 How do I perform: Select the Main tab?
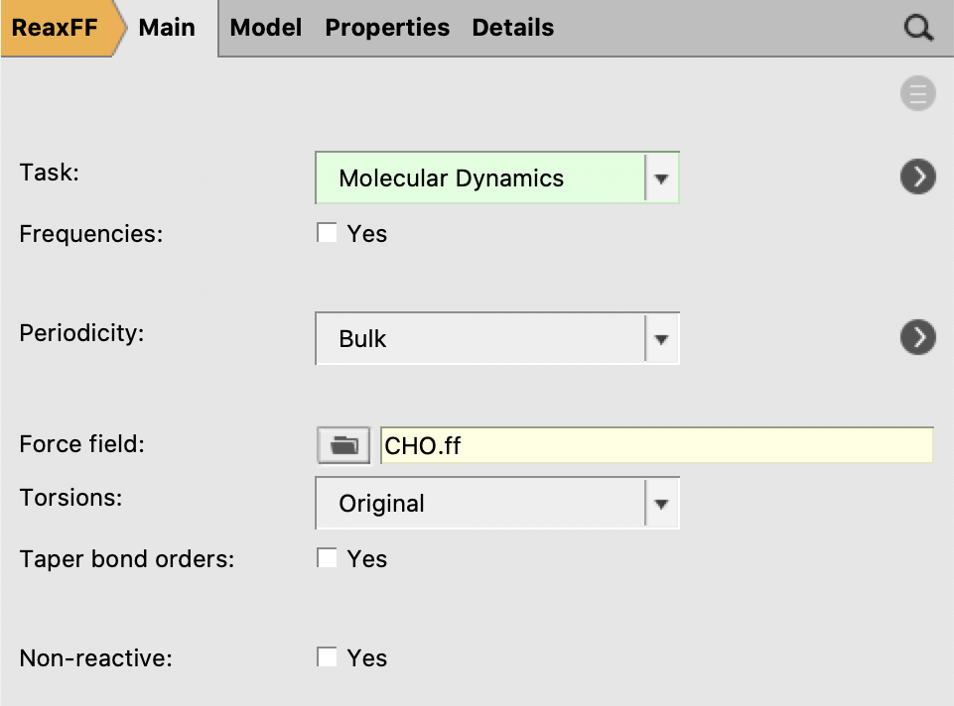[166, 27]
